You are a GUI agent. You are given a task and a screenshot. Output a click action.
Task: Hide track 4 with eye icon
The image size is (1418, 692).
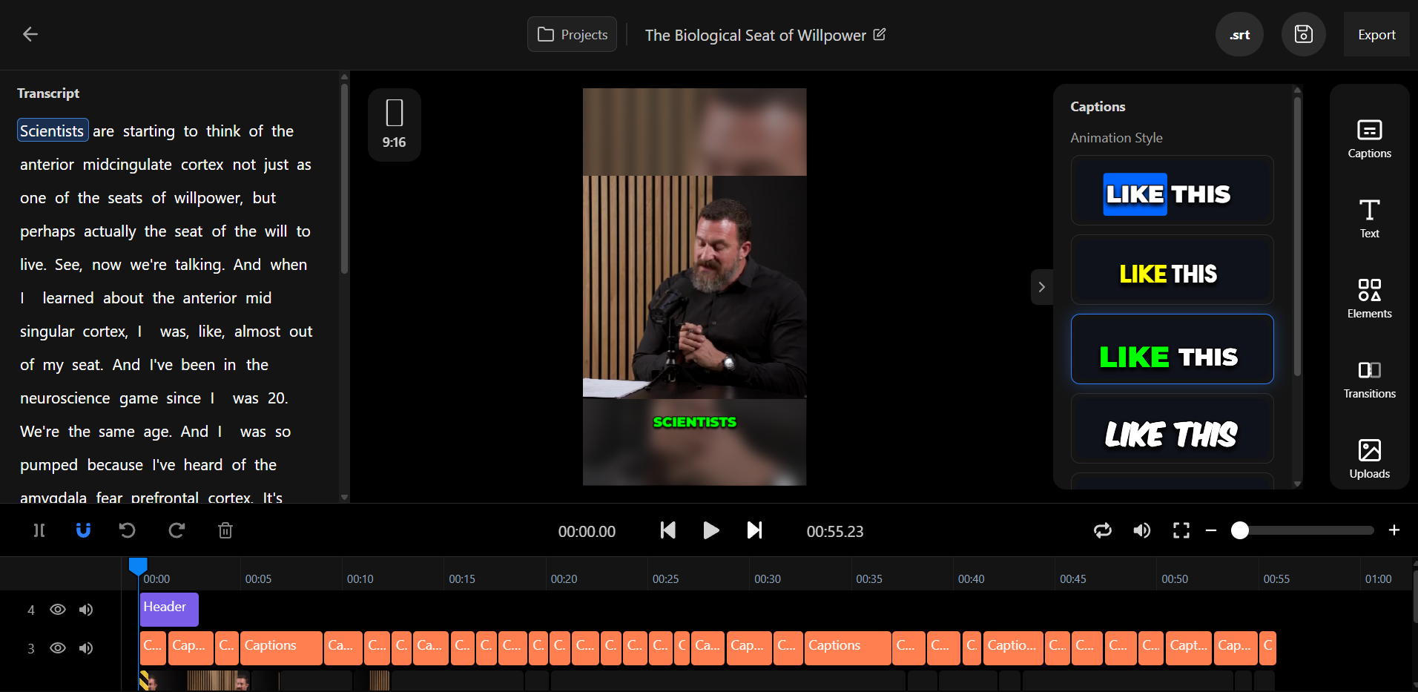point(58,610)
